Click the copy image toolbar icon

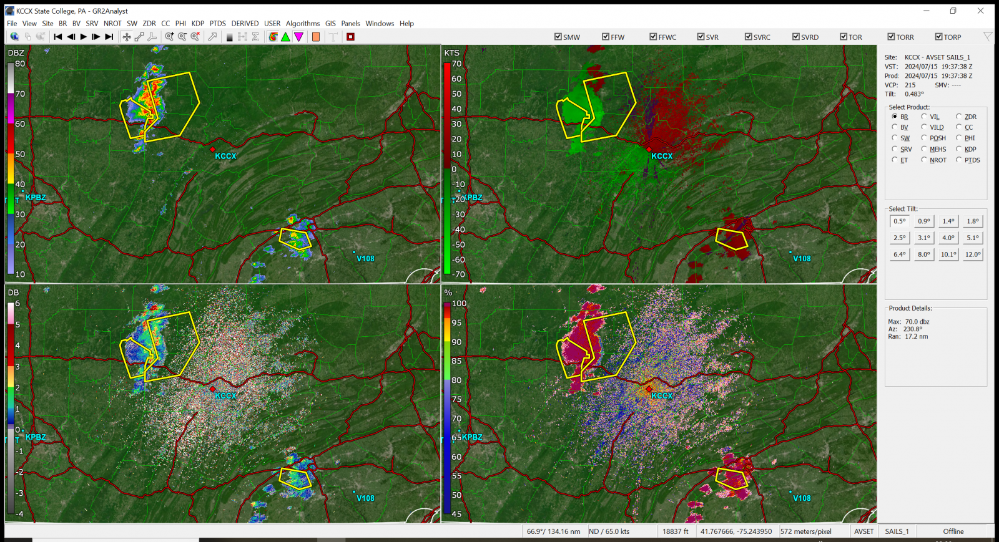click(x=27, y=37)
